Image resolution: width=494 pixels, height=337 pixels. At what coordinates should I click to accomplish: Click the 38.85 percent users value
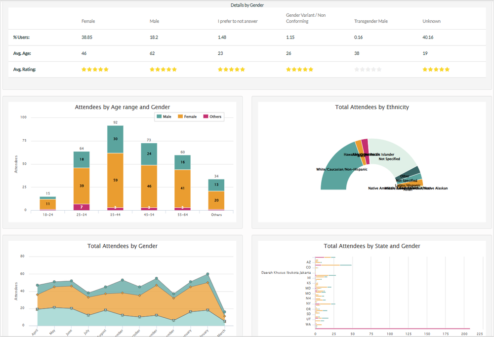pos(87,37)
